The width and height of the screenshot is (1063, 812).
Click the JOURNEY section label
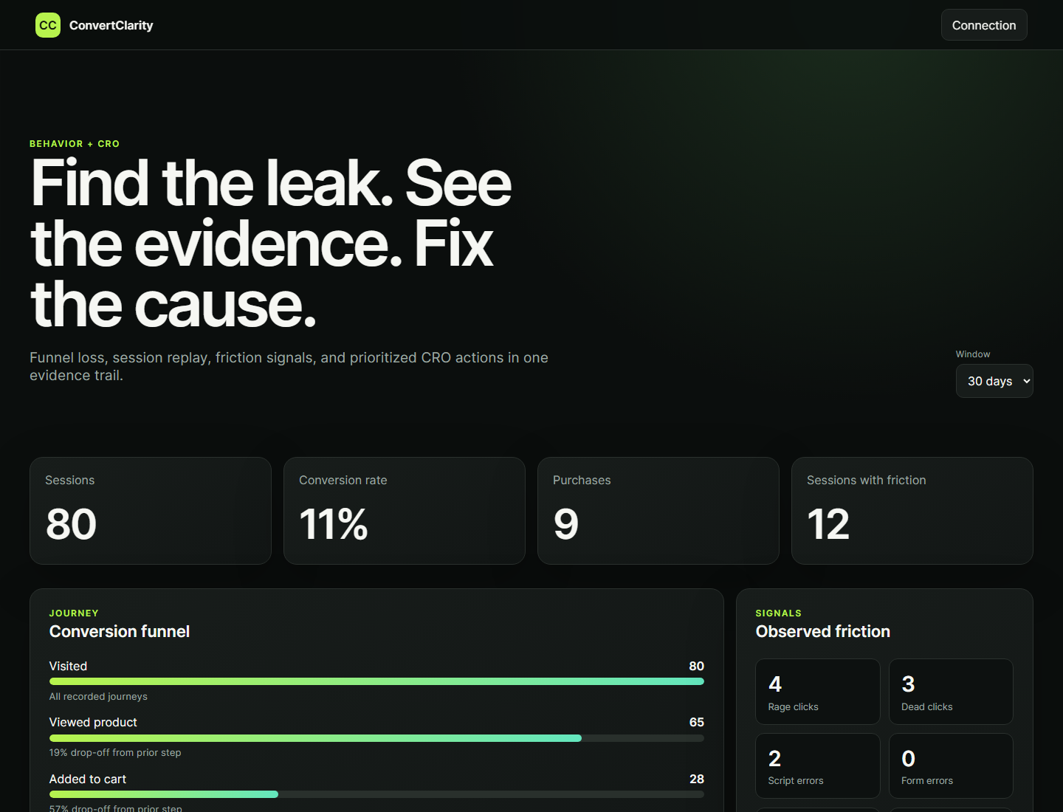[74, 613]
